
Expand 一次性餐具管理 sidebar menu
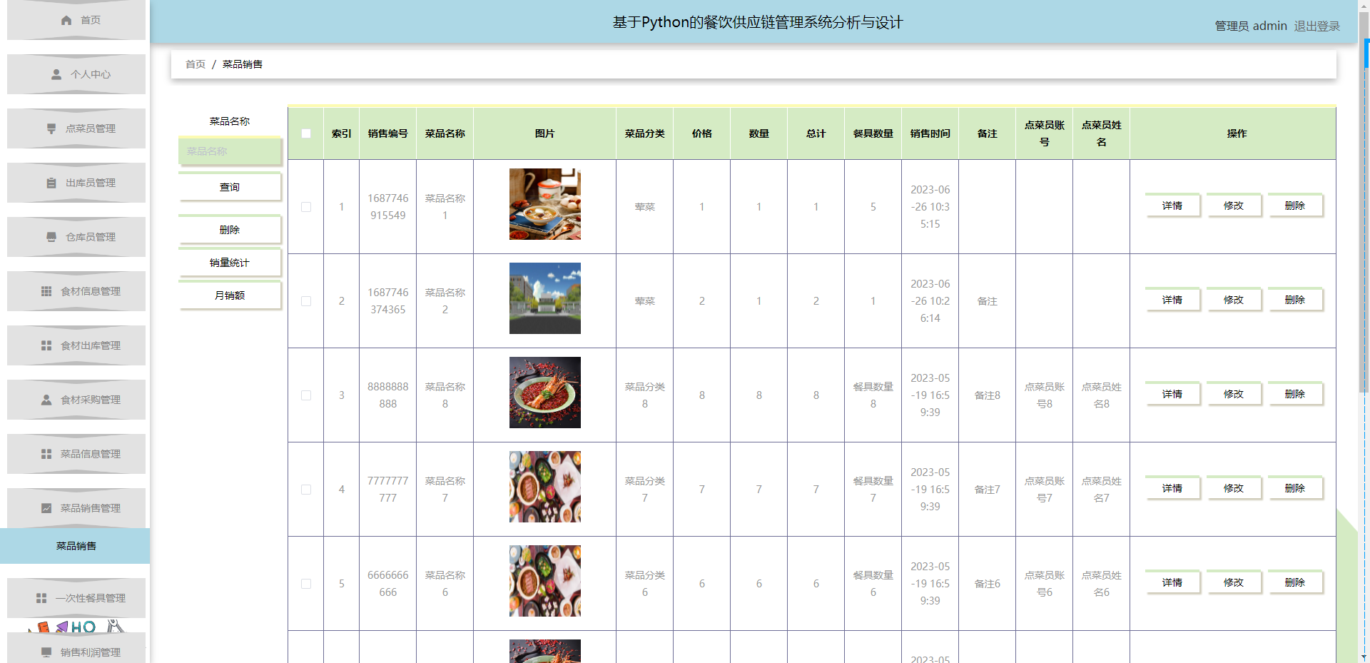tap(76, 598)
